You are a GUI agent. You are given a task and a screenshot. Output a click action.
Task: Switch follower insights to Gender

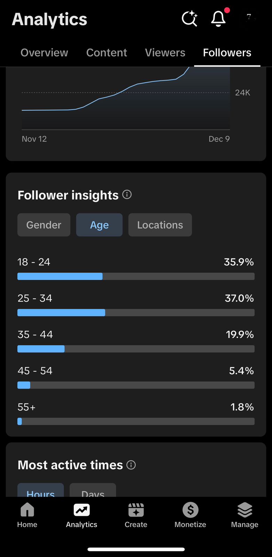[44, 225]
